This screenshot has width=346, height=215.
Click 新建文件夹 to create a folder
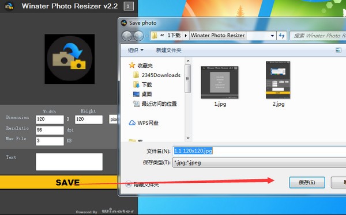coord(169,50)
